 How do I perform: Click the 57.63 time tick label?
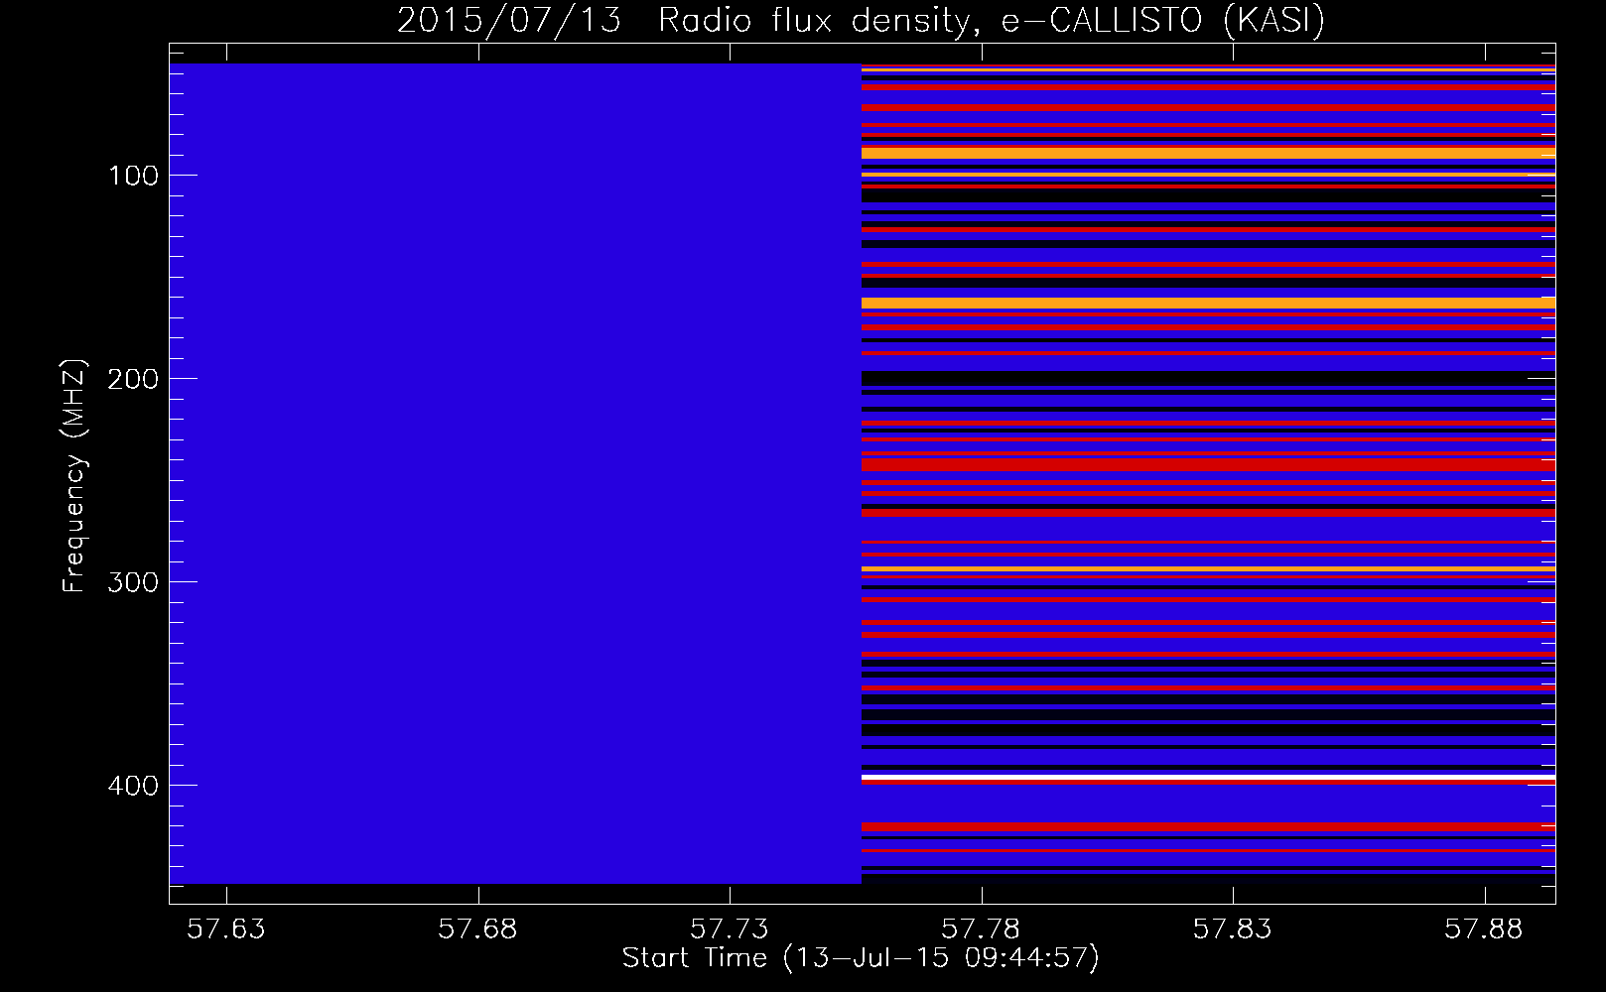227,930
